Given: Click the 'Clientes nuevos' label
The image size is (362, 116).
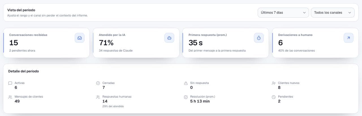Looking at the screenshot, I should pyautogui.click(x=288, y=83).
